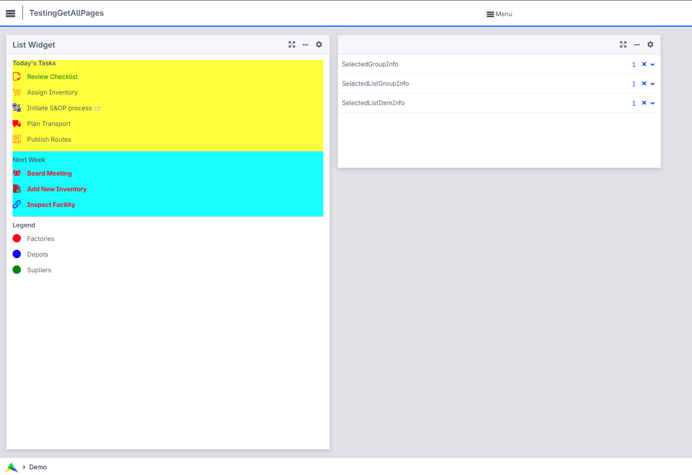Click the Publish Routes map icon
Viewport: 692px width, 475px height.
click(x=17, y=140)
